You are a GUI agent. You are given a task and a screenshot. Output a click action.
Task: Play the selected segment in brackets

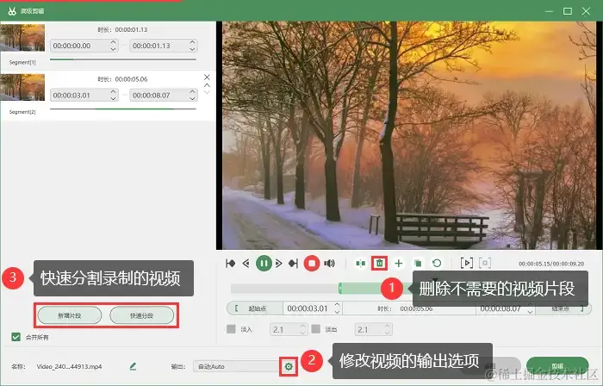click(467, 264)
